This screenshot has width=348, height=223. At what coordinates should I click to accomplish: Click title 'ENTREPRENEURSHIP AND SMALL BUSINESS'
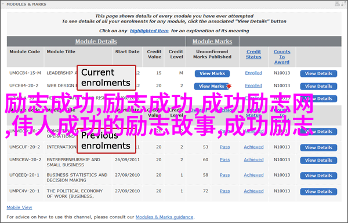73,162
